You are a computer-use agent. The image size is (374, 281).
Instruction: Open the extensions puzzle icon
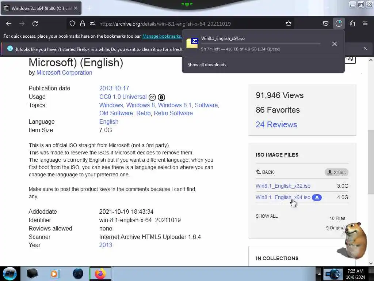coord(352,24)
